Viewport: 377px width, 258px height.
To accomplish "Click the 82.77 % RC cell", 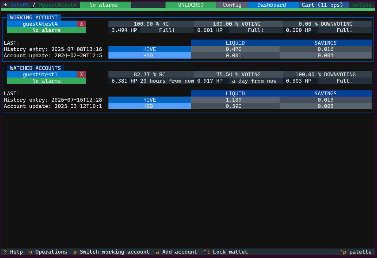I will [x=151, y=74].
